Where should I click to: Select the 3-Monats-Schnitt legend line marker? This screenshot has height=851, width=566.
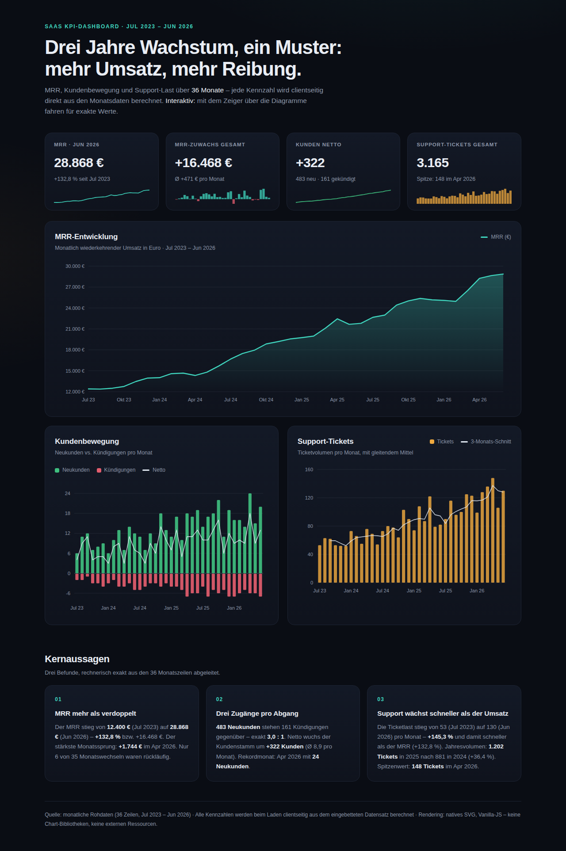coord(464,442)
